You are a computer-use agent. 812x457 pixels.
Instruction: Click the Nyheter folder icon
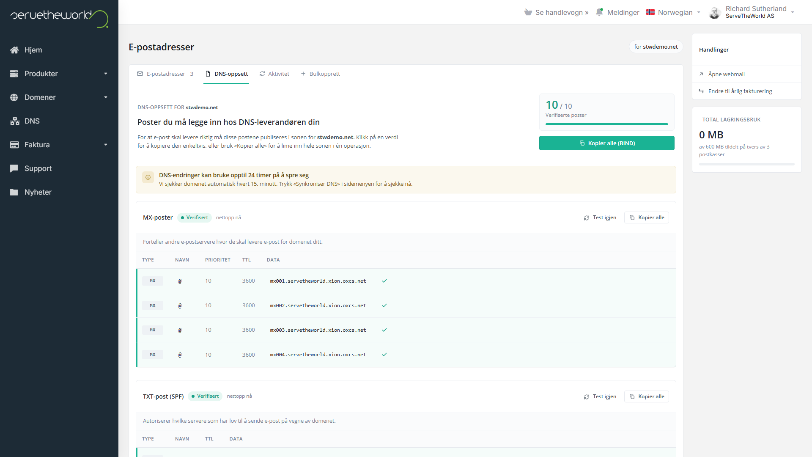(14, 192)
